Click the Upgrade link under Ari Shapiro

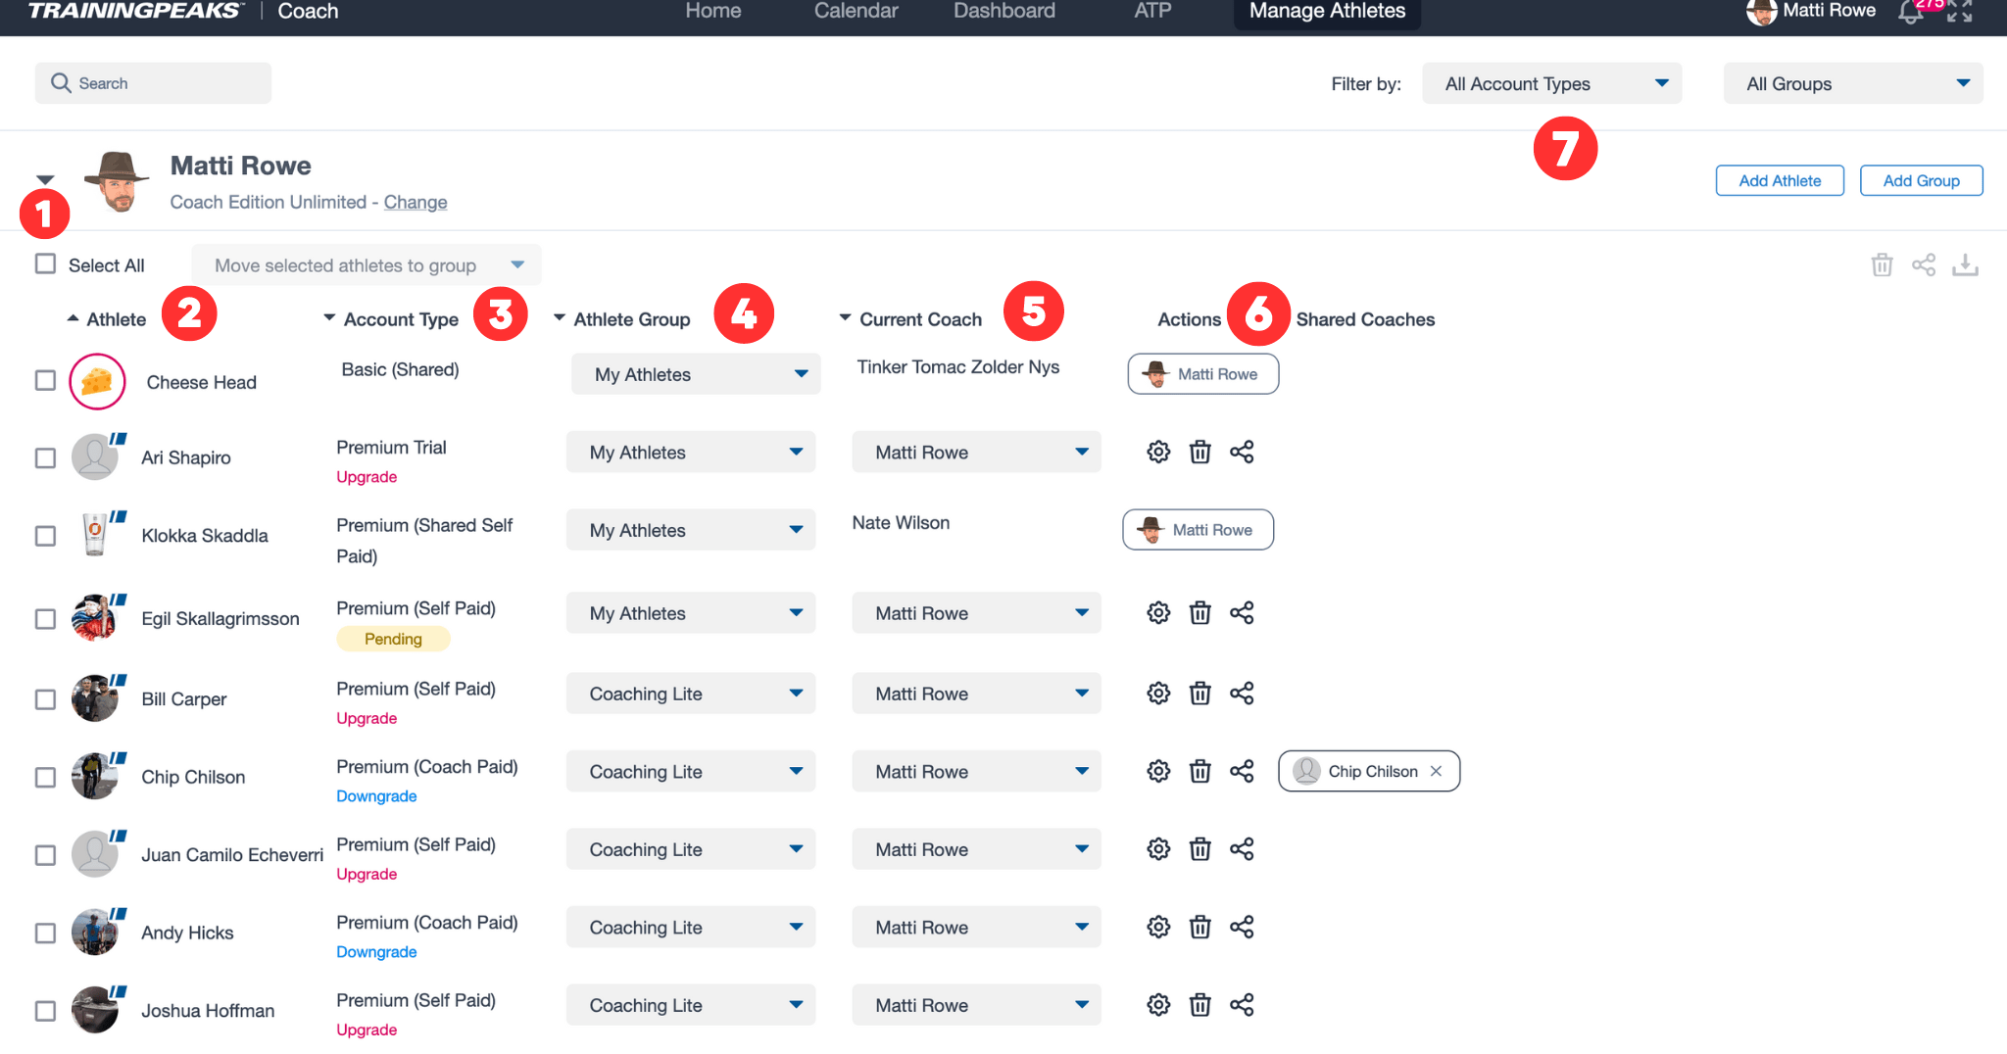point(366,477)
